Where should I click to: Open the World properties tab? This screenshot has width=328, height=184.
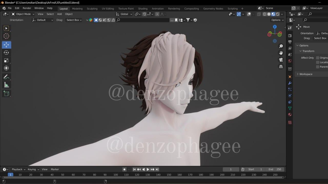click(x=290, y=61)
